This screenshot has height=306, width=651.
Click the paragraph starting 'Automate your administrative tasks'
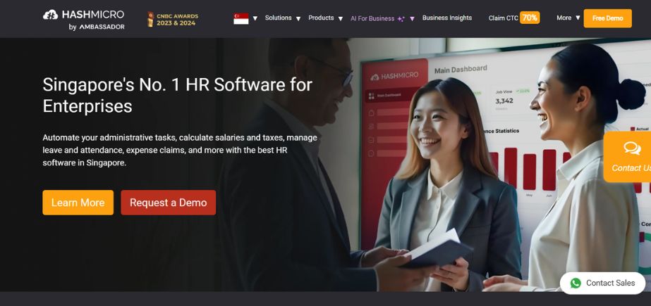coord(180,150)
